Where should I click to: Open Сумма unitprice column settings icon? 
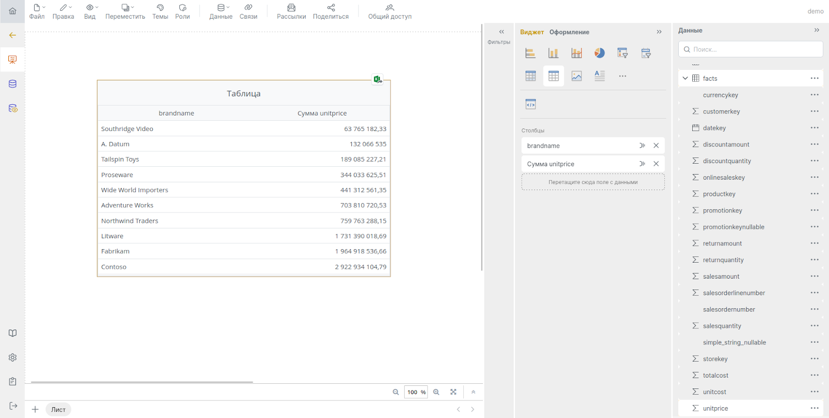pos(642,164)
